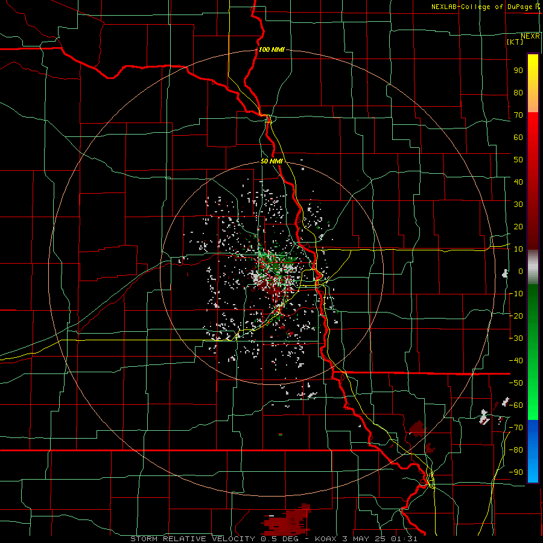Viewport: 543px width, 543px height.
Task: Click the 90 value on velocity scale
Action: [518, 71]
